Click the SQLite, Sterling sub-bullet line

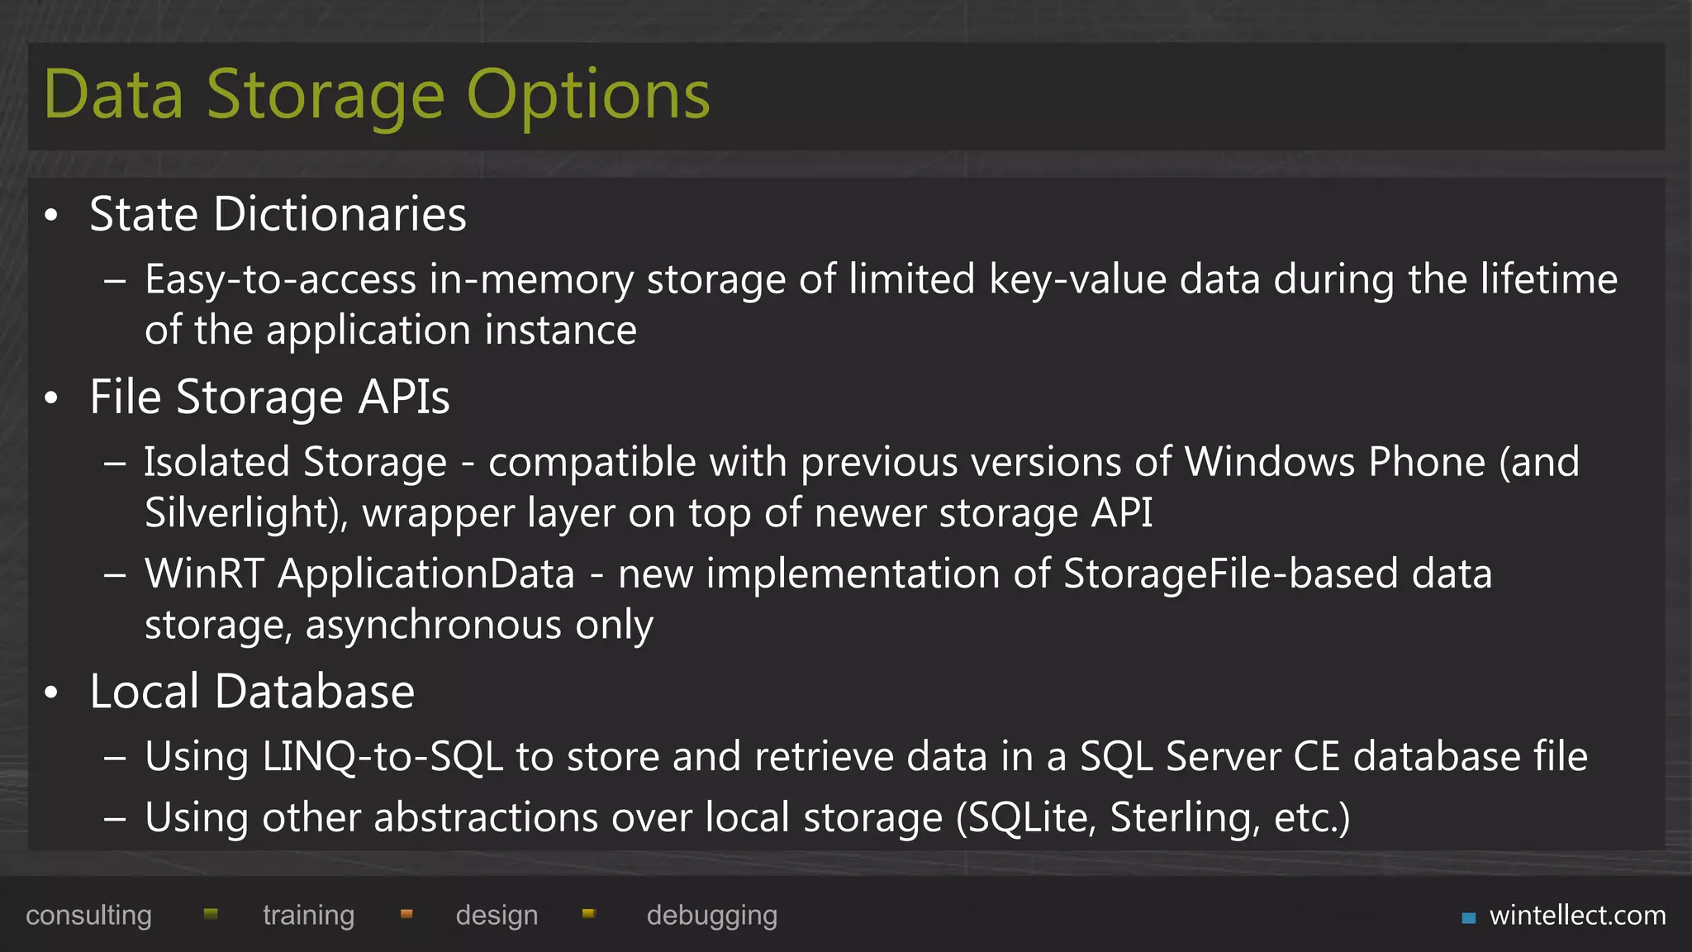click(747, 818)
